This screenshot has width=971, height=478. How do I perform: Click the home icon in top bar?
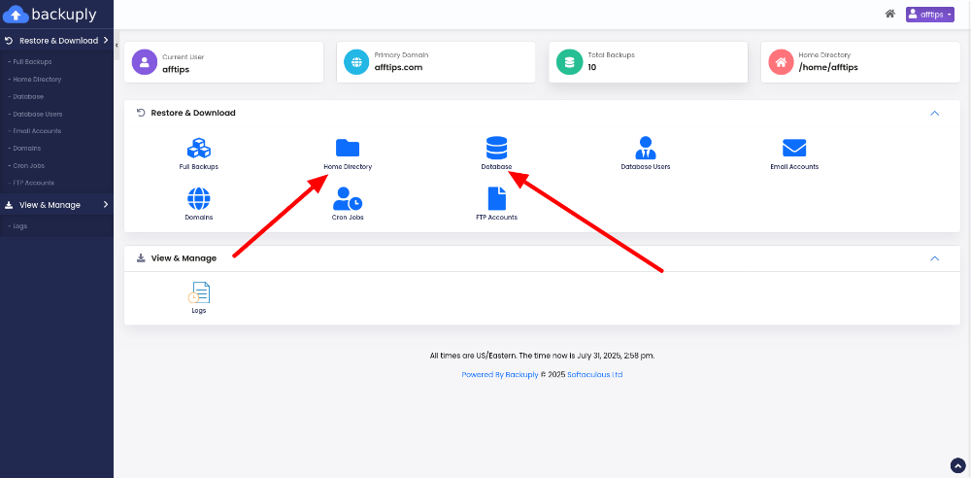(889, 14)
